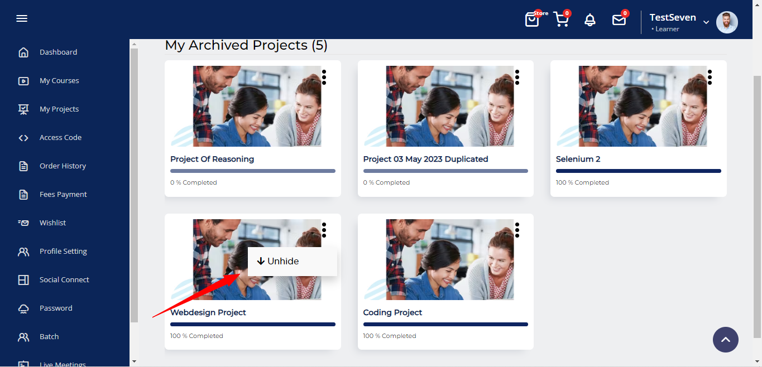
Task: Click the scroll-to-top arrow button
Action: tap(725, 340)
